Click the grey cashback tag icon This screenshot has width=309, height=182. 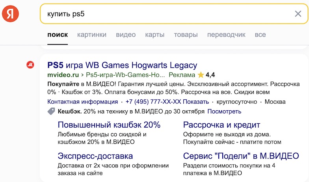(x=51, y=111)
